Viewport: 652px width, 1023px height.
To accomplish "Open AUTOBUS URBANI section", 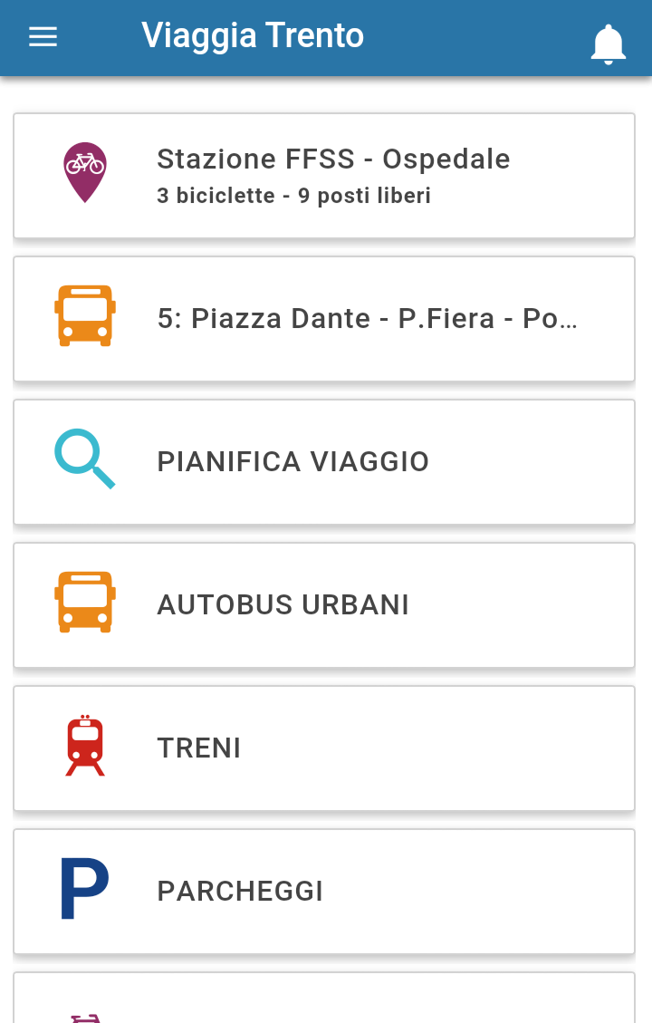I will pyautogui.click(x=324, y=605).
